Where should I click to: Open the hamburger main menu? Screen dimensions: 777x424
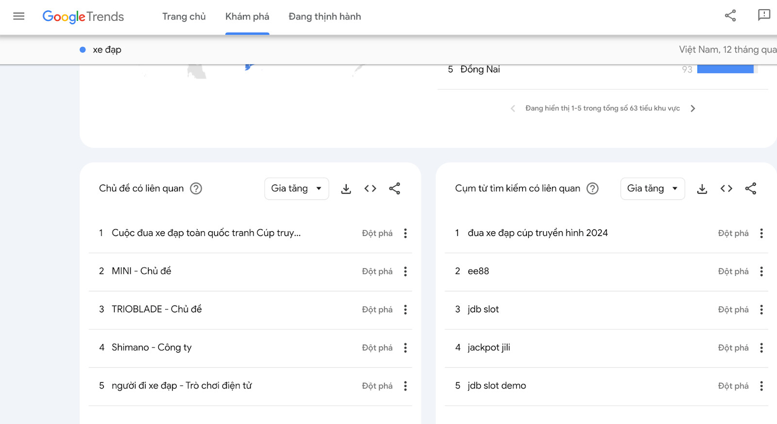pos(19,17)
